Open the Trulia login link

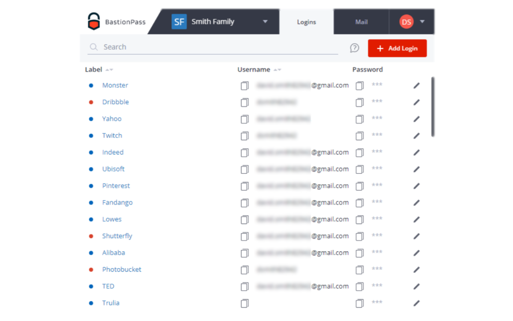(x=111, y=303)
